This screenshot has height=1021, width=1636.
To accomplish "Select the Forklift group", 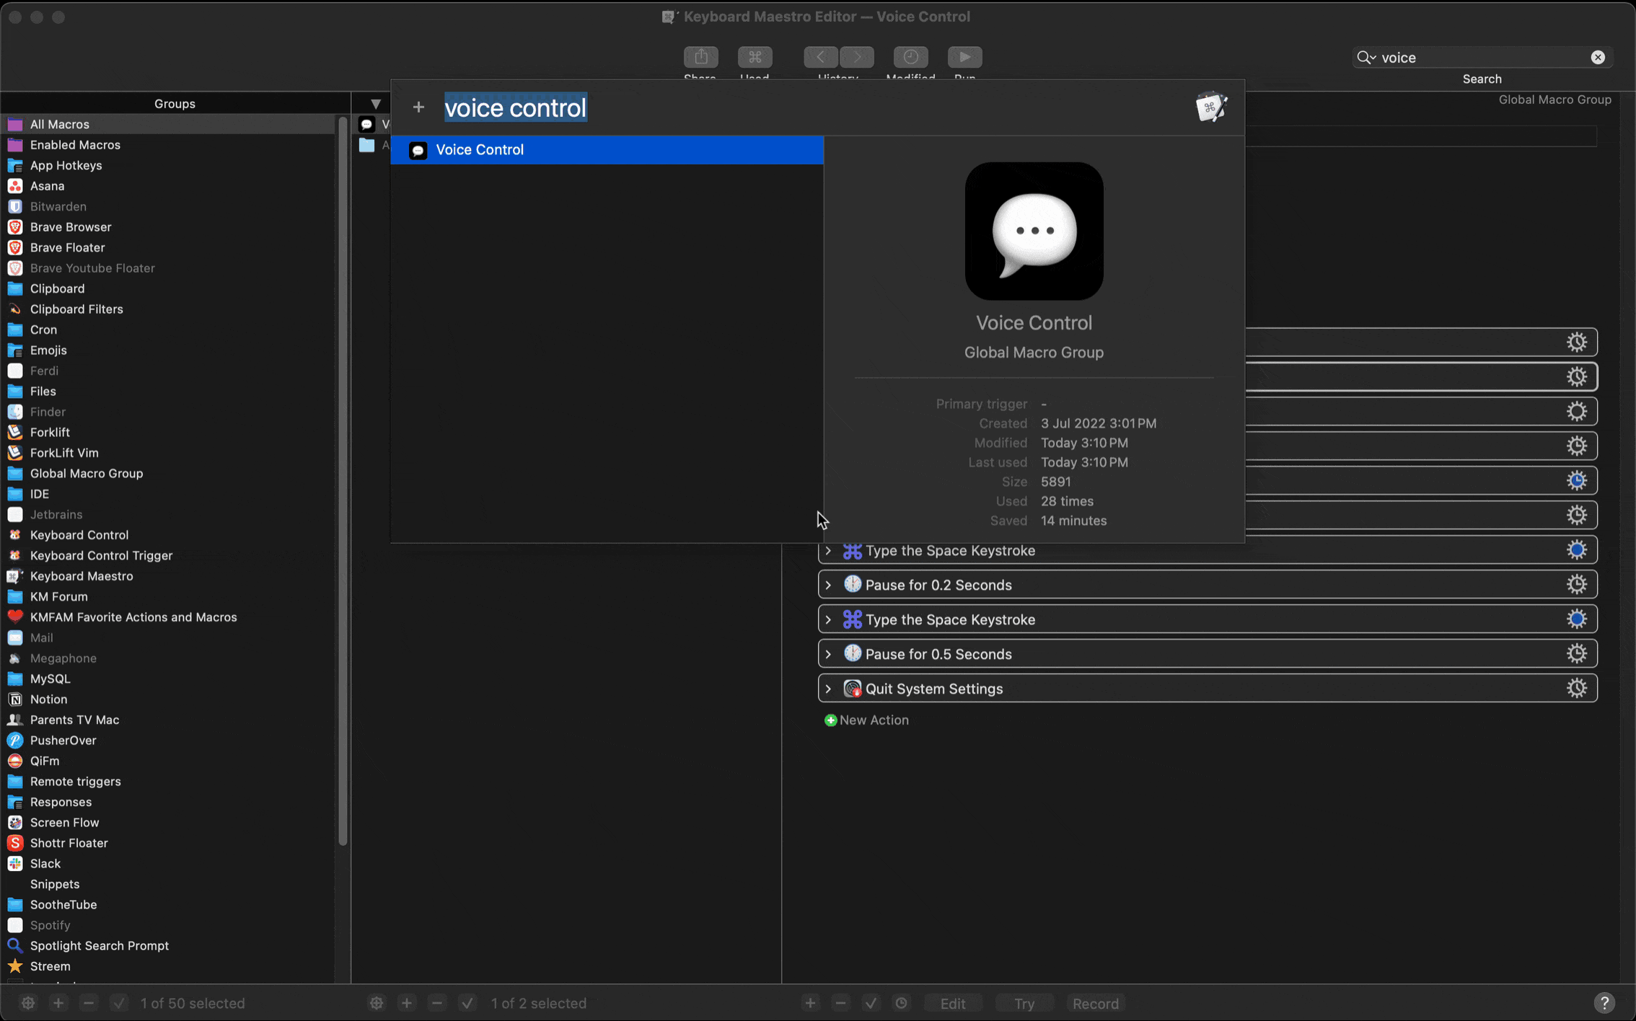I will pos(168,433).
